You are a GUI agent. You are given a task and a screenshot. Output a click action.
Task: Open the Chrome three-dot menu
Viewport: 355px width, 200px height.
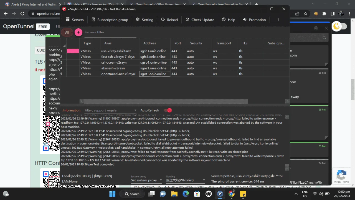tap(350, 13)
